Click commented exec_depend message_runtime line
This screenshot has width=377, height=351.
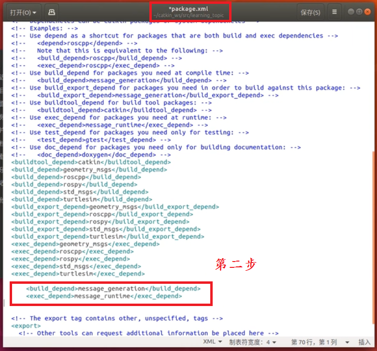click(x=109, y=125)
